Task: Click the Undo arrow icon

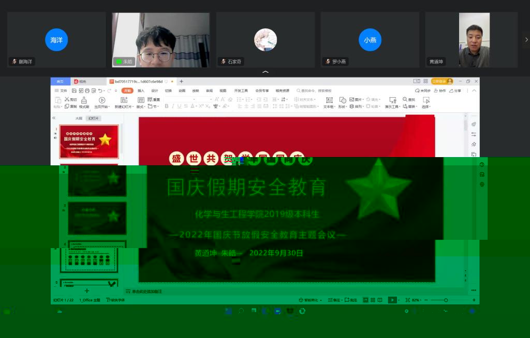Action: pyautogui.click(x=100, y=90)
